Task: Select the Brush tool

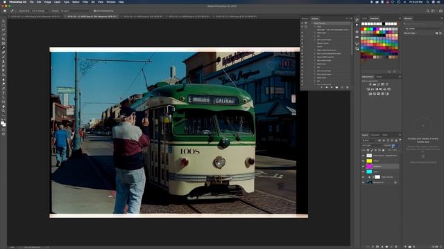Action: point(3,57)
